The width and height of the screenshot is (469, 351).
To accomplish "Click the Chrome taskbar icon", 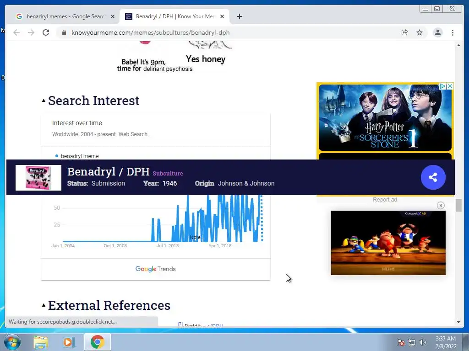I will [x=98, y=342].
